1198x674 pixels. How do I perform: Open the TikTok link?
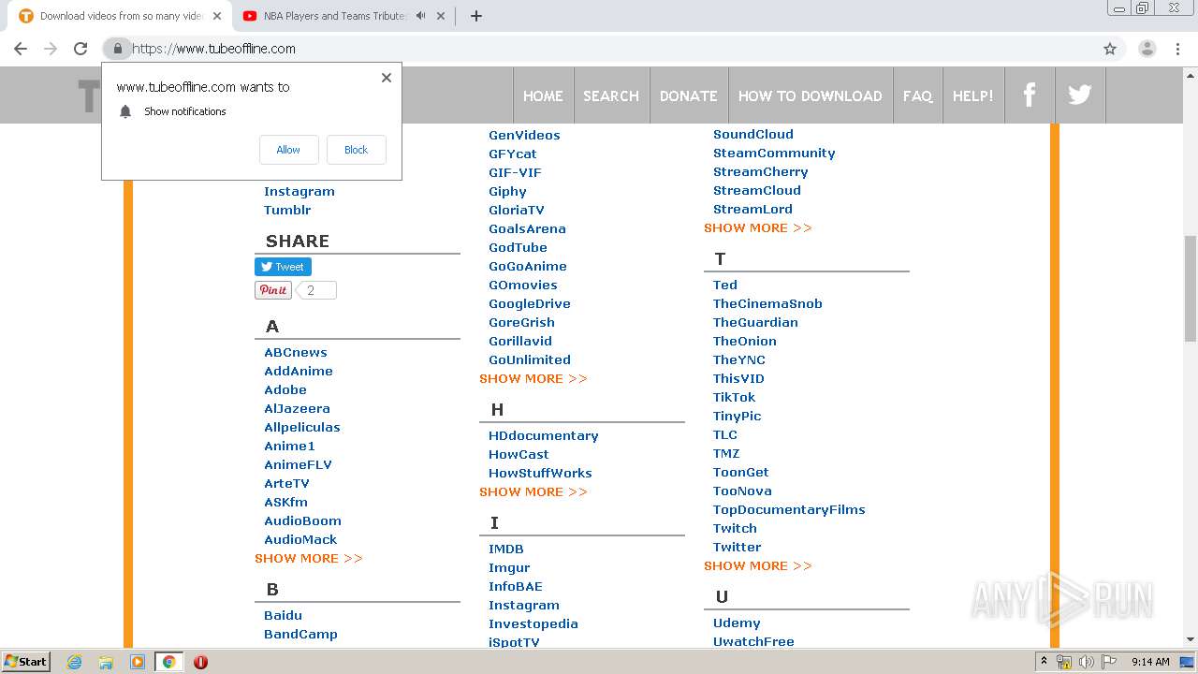click(x=734, y=397)
